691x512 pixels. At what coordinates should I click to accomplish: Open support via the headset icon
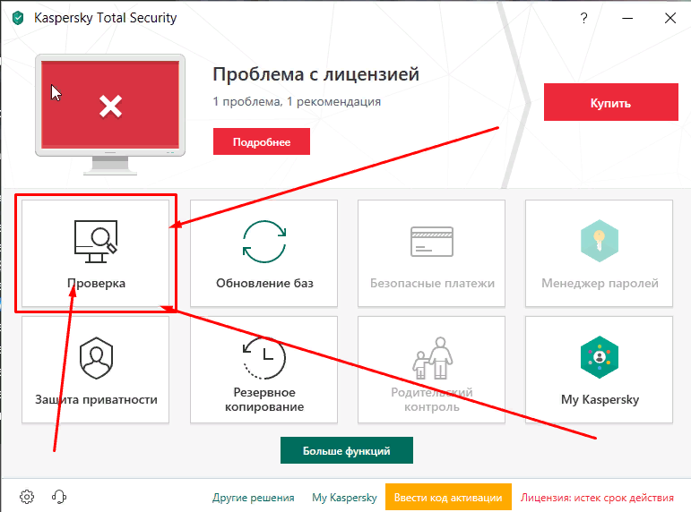tap(59, 497)
